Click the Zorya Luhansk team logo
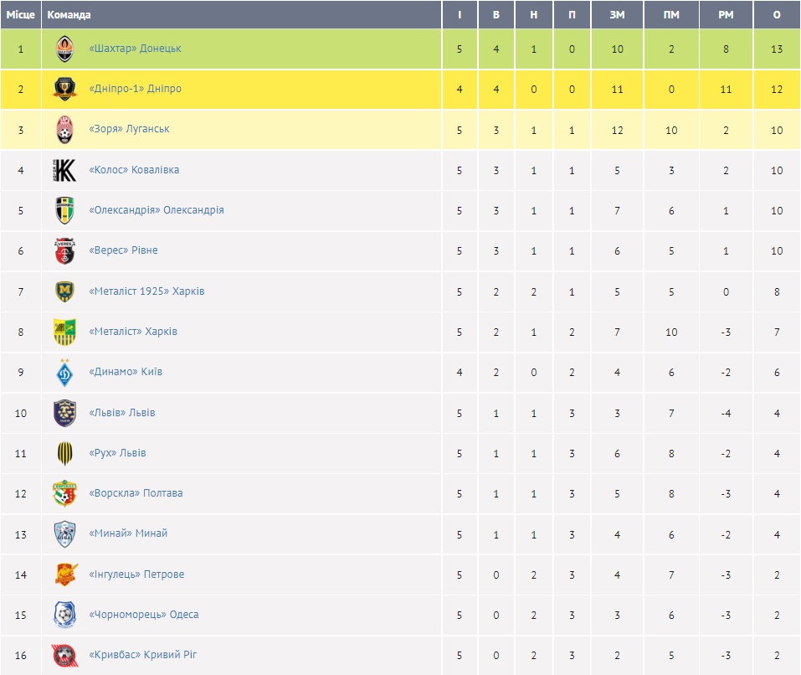This screenshot has height=675, width=801. point(64,130)
